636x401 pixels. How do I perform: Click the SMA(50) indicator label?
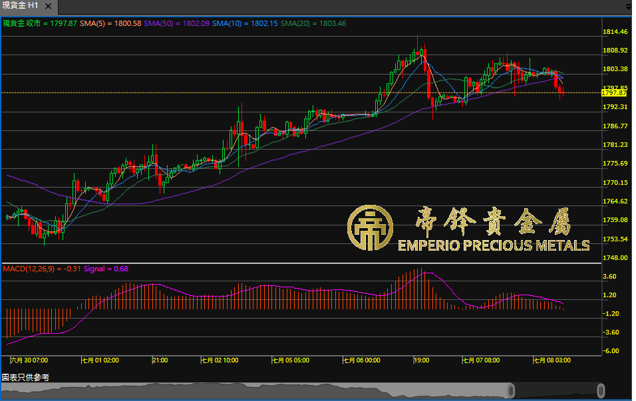coord(177,23)
